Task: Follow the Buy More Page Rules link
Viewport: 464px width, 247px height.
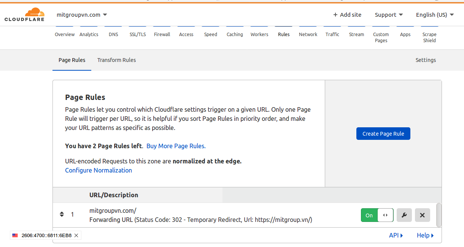Action: [x=176, y=146]
